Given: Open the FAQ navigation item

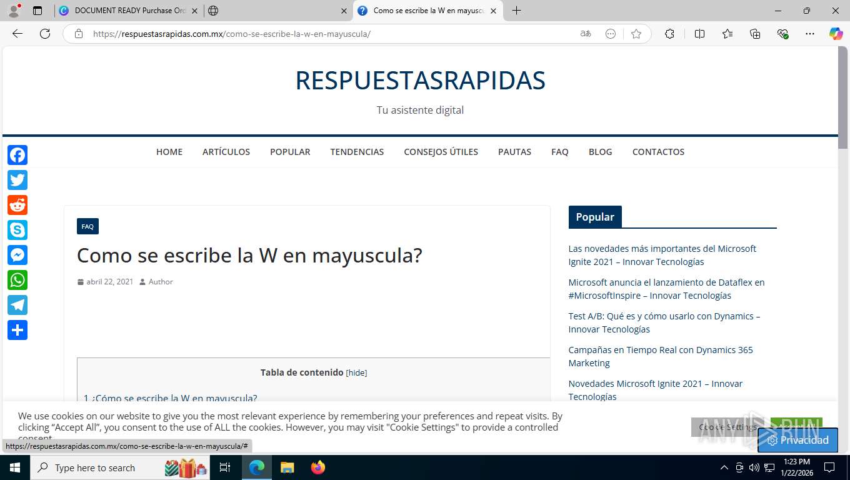Looking at the screenshot, I should 560,152.
